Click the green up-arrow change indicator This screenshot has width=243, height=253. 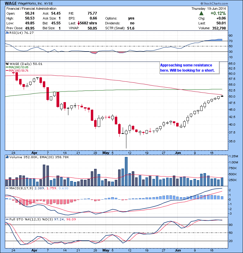pyautogui.click(x=201, y=13)
